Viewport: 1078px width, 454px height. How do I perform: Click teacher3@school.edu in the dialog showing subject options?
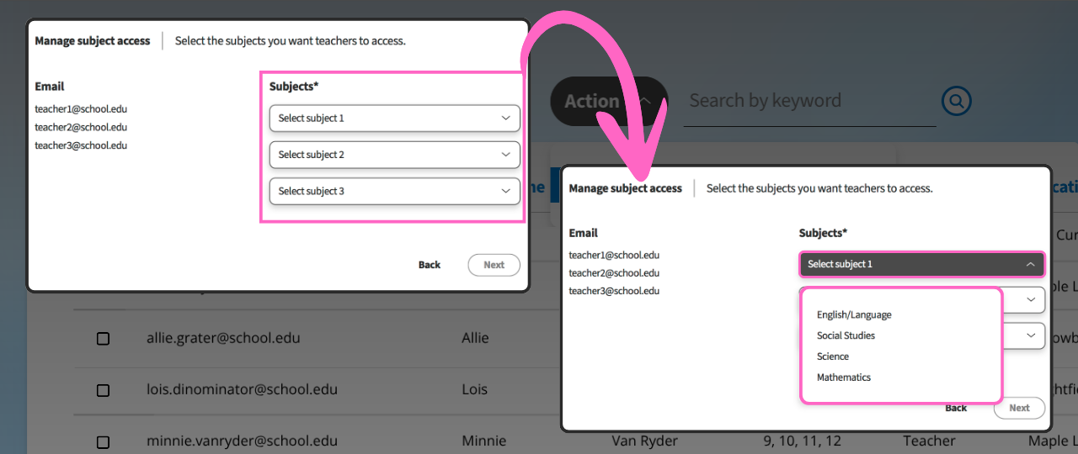coord(614,291)
